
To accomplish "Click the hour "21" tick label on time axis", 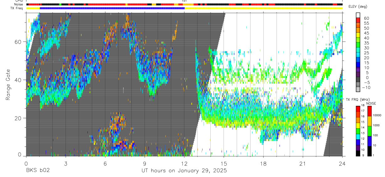I will (x=303, y=163).
